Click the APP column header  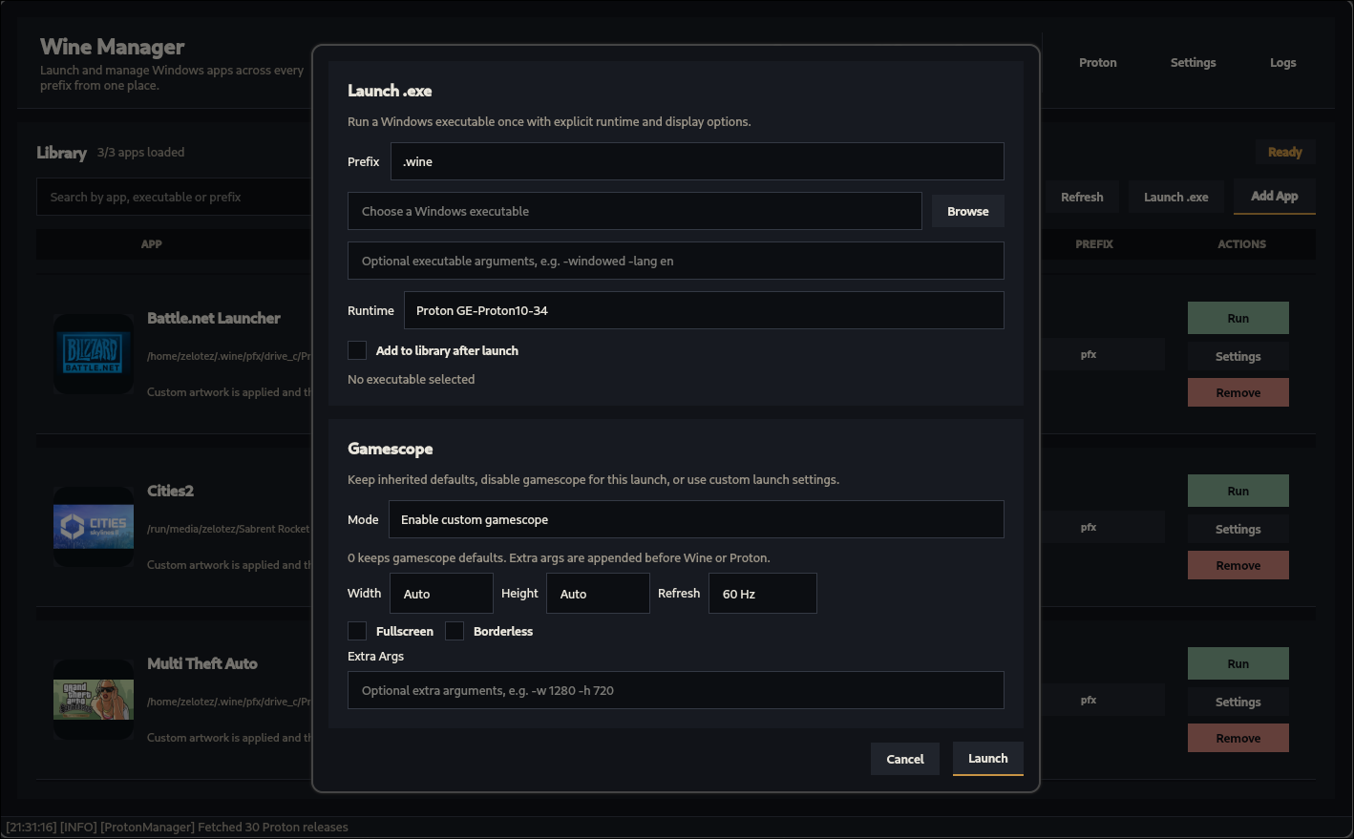click(152, 244)
